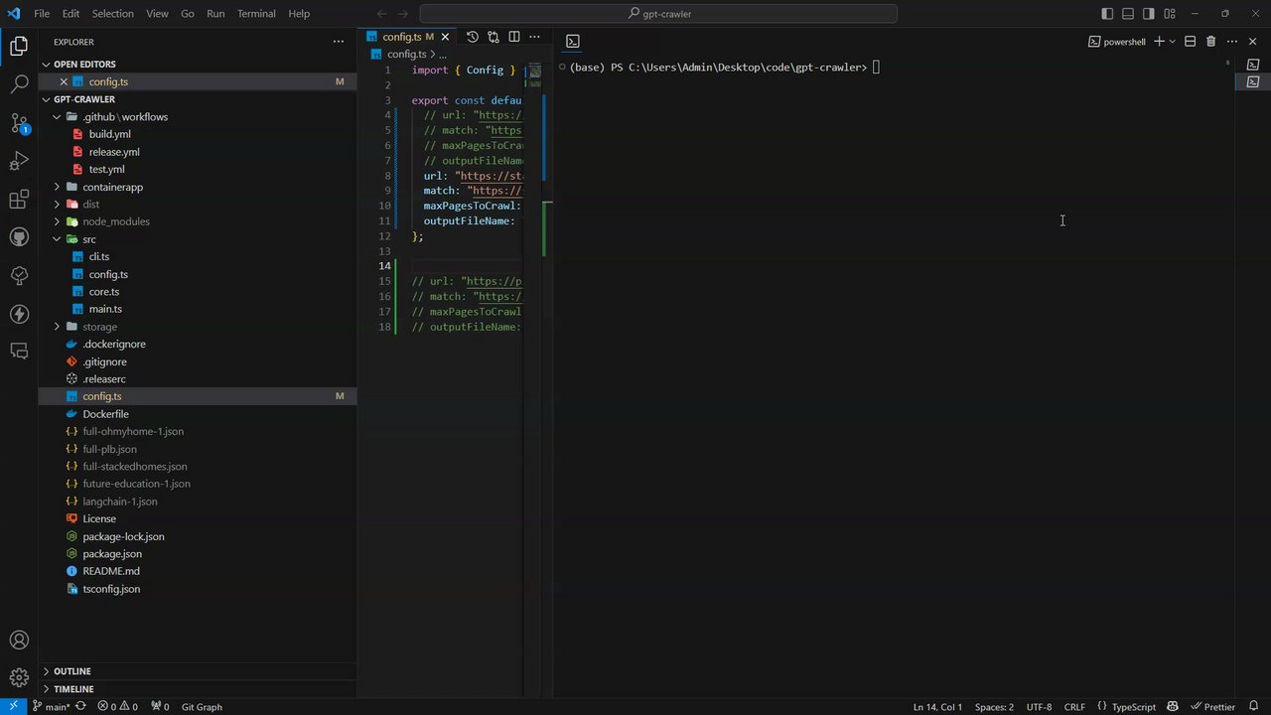This screenshot has width=1271, height=715.
Task: Expand the storage folder
Action: 57,327
